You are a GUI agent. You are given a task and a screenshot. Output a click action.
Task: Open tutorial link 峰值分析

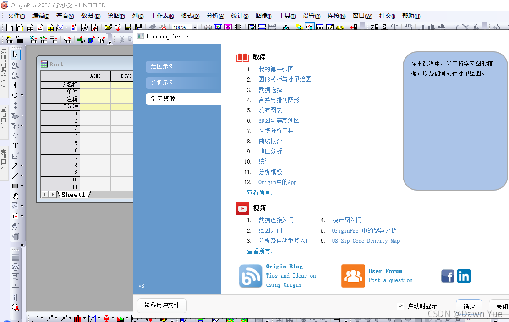tap(270, 151)
